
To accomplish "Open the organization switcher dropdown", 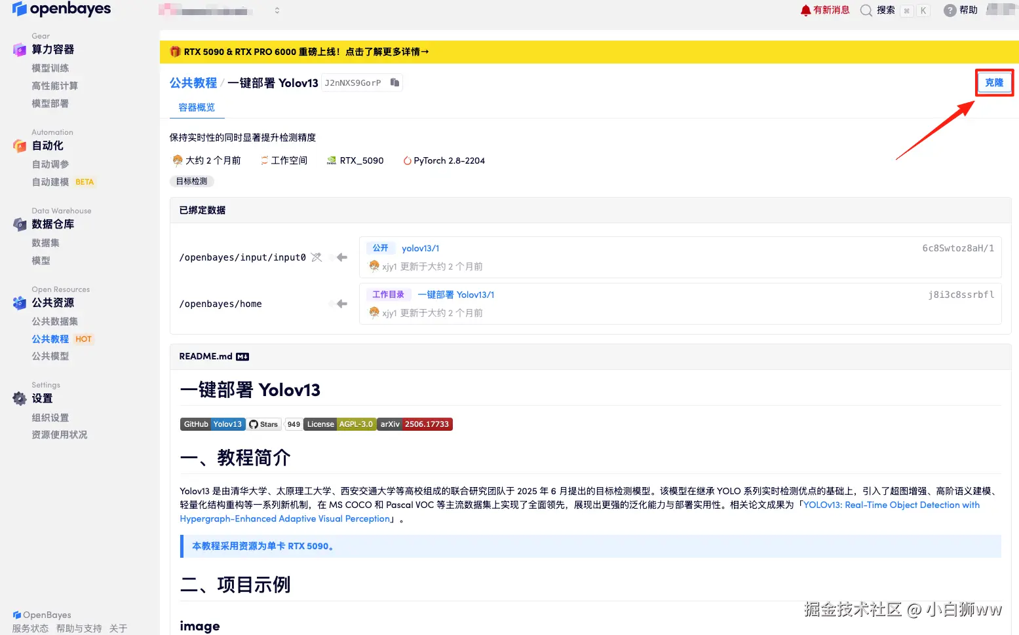I will click(x=277, y=10).
